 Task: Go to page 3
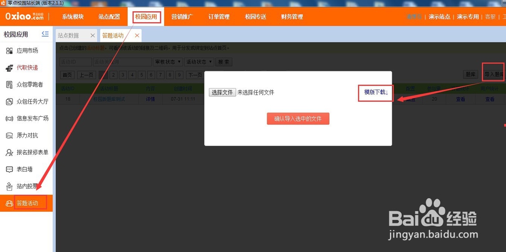pyautogui.click(x=123, y=75)
